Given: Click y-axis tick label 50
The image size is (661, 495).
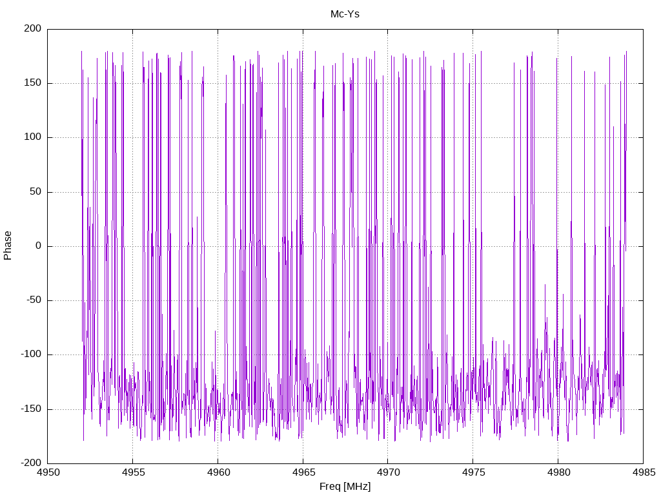Looking at the screenshot, I should coord(36,191).
